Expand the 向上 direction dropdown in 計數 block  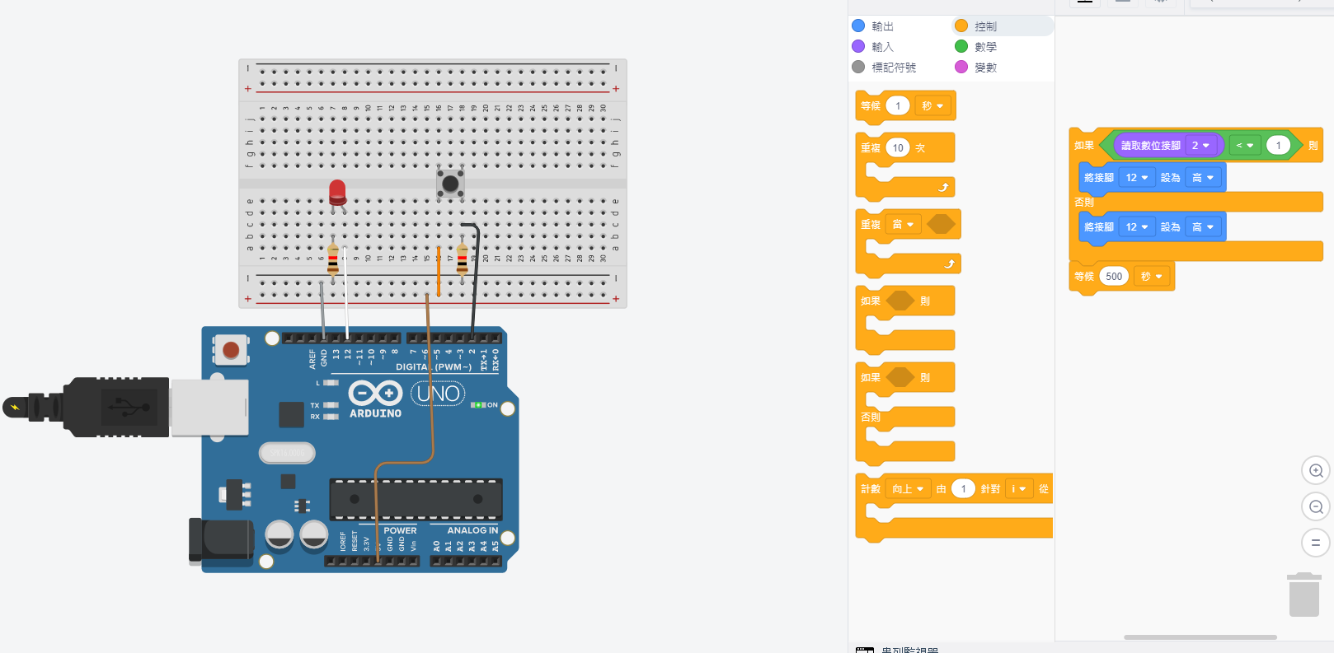908,489
